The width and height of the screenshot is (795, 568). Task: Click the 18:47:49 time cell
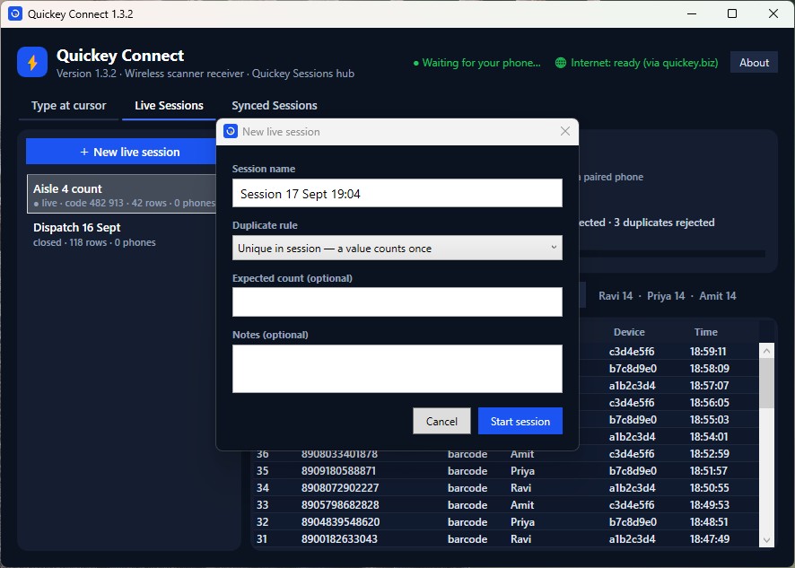[710, 538]
